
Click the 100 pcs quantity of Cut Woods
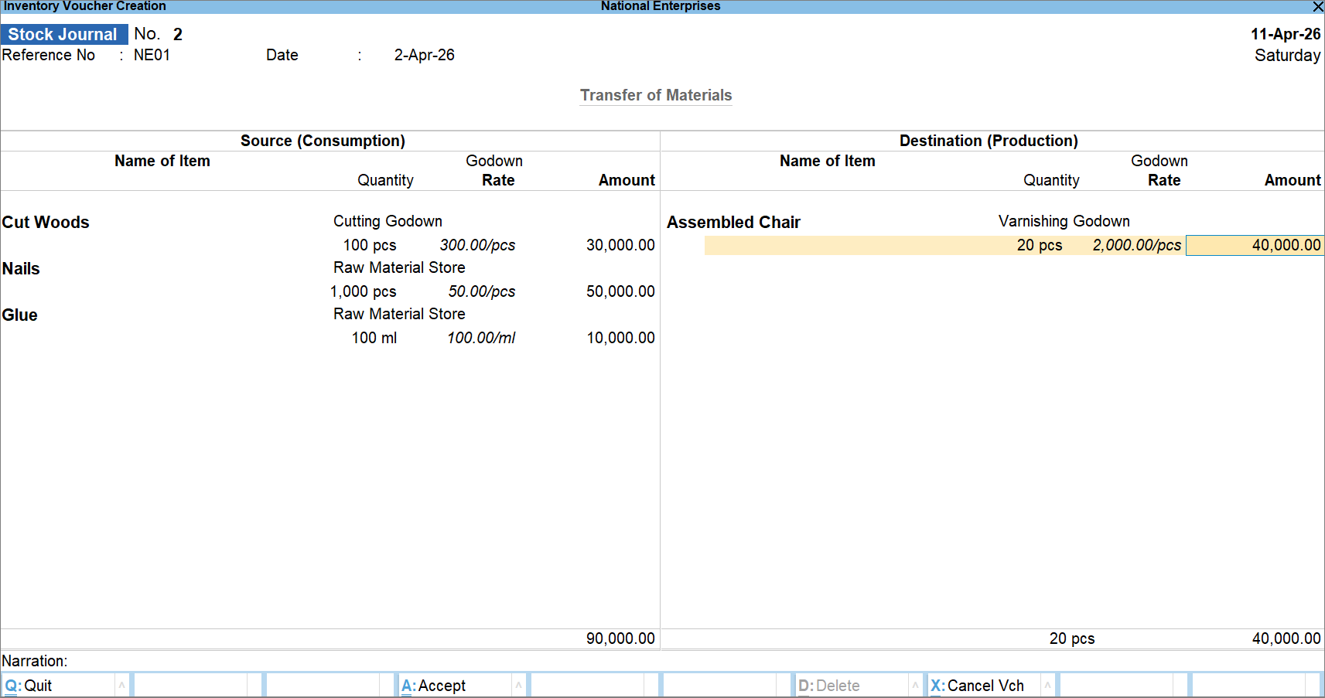point(370,245)
